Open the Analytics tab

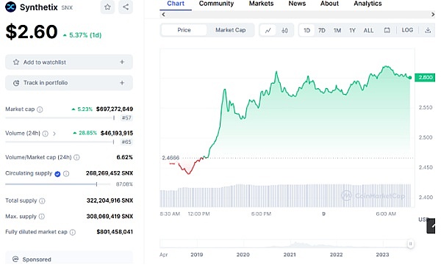click(x=367, y=4)
